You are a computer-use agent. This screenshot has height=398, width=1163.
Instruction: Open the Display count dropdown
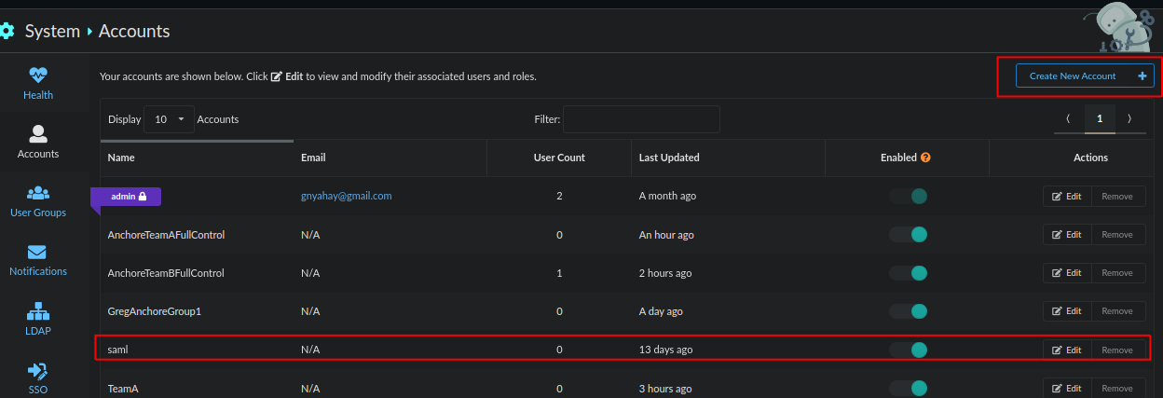pos(169,119)
